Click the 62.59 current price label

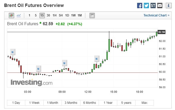coord(162,32)
